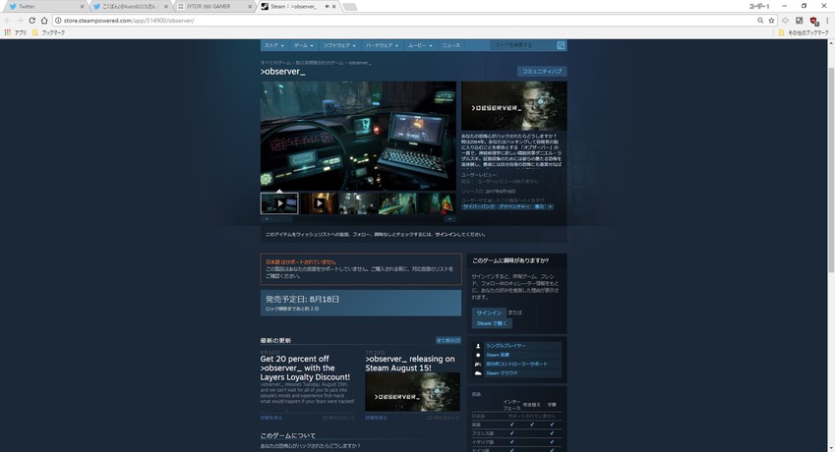Open the ストア dropdown menu
The image size is (835, 452).
click(x=273, y=45)
